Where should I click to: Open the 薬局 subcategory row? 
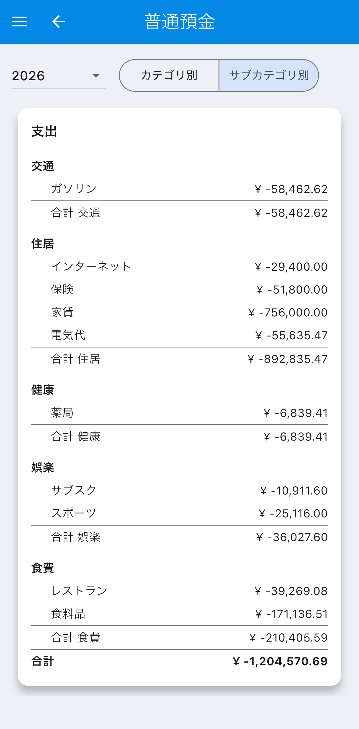pyautogui.click(x=179, y=413)
